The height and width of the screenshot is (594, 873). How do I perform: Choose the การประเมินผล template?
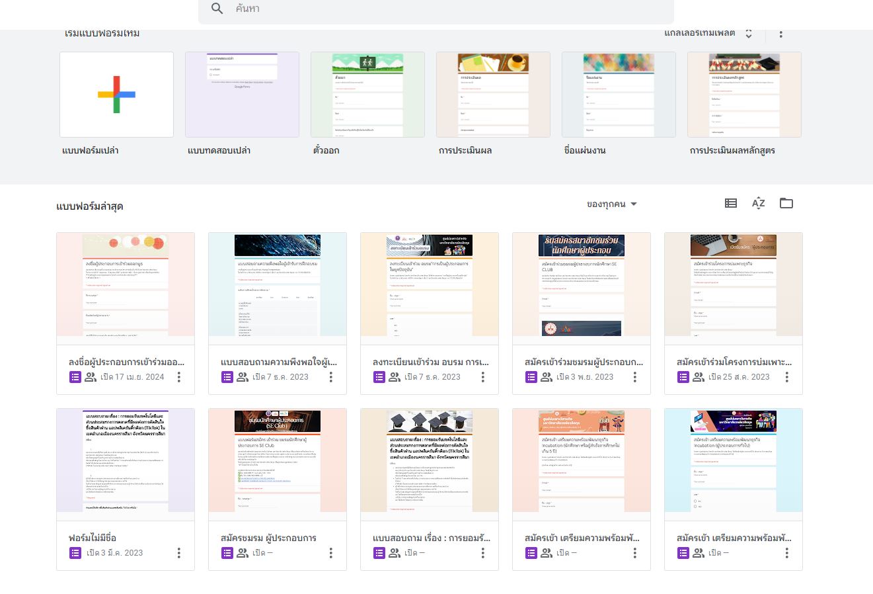[x=493, y=95]
